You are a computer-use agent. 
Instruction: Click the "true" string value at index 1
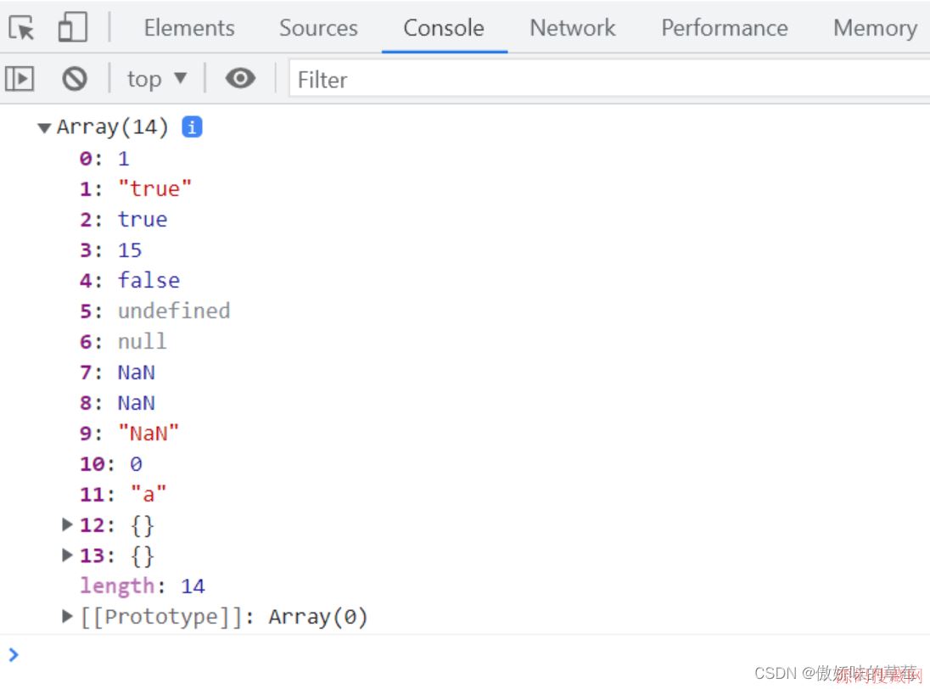coord(155,189)
